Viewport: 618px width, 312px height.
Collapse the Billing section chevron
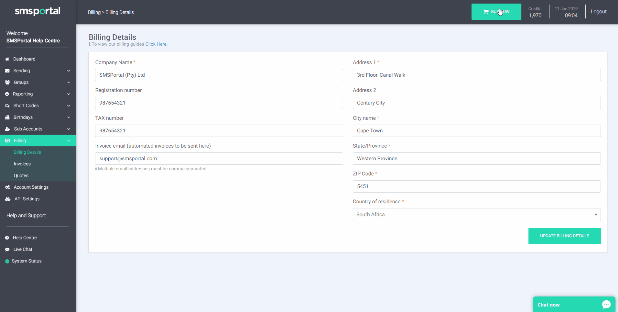(x=69, y=140)
